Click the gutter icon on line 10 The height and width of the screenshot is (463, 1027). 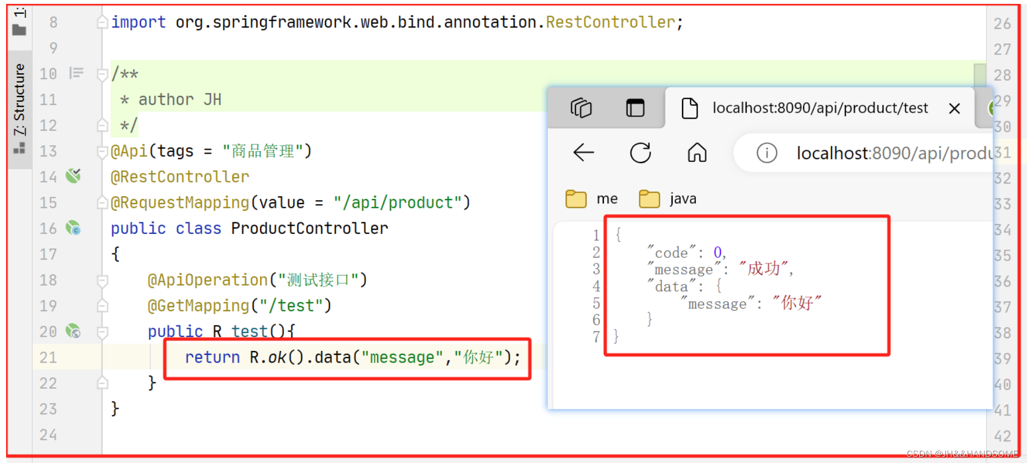(x=76, y=73)
